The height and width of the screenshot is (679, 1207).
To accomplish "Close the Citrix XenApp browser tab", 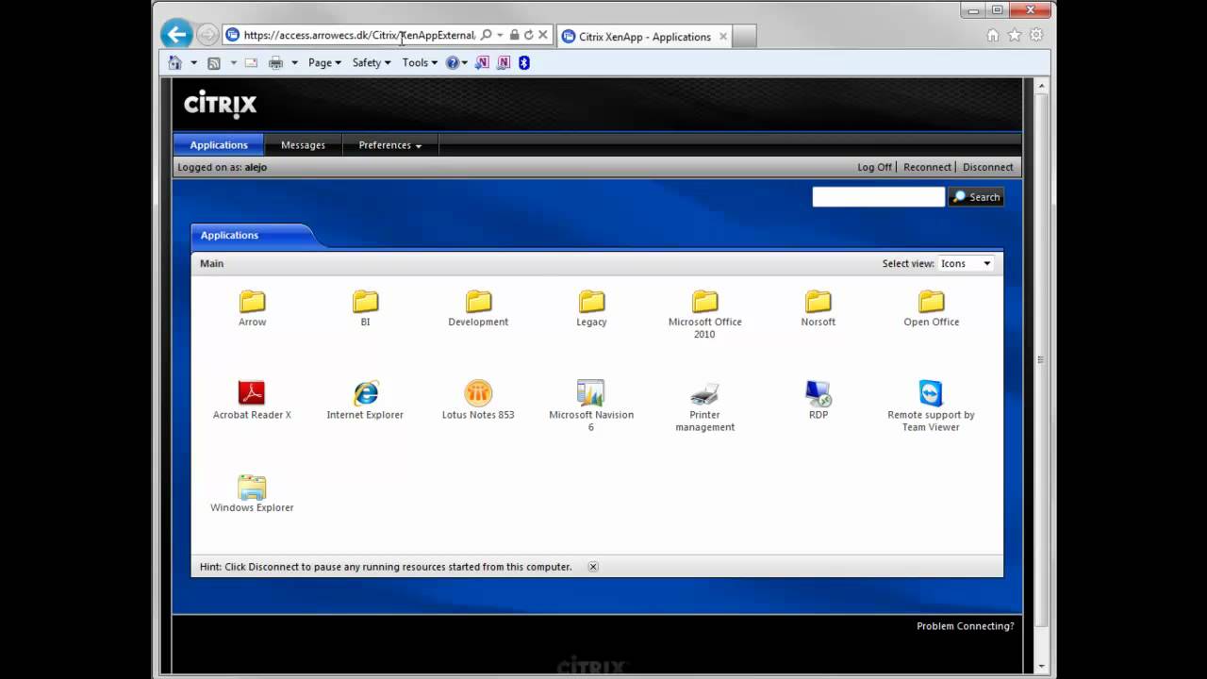I will (723, 37).
